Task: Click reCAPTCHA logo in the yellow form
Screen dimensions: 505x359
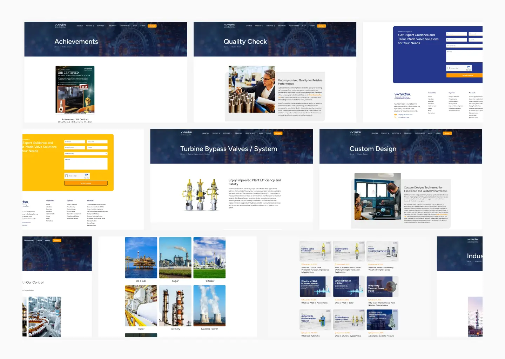Action: tap(87, 175)
